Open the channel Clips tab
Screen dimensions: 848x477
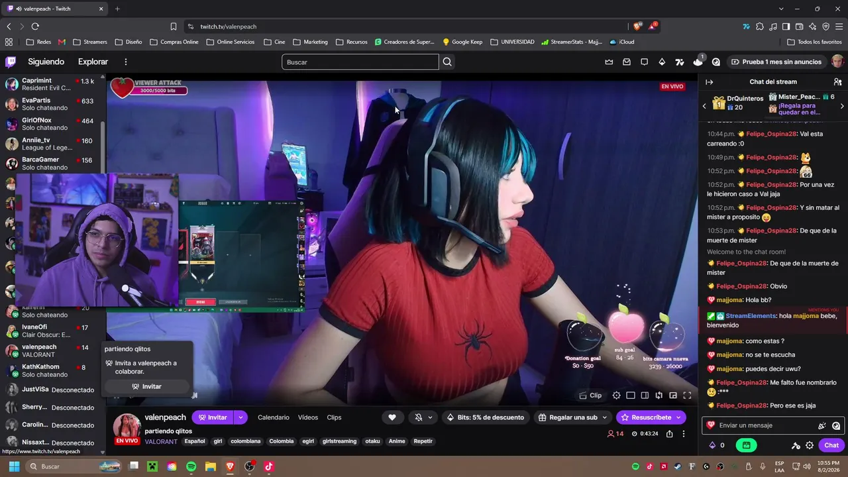[334, 417]
